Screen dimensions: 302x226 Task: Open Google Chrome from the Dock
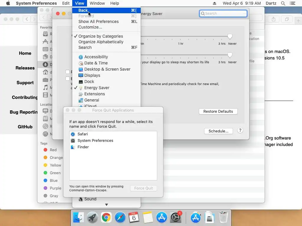[x=106, y=217]
